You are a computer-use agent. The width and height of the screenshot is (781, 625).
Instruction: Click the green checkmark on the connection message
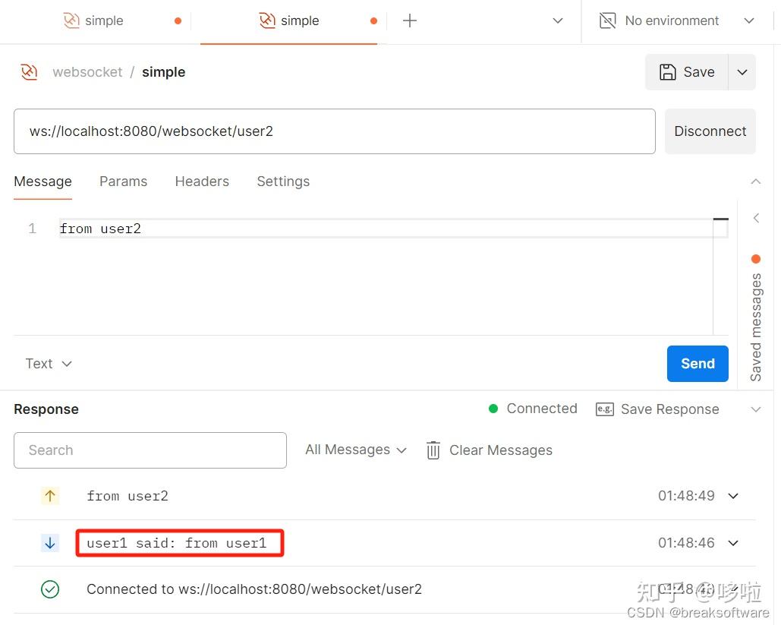pyautogui.click(x=50, y=589)
